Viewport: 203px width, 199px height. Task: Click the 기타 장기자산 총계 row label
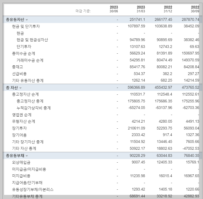[x=28, y=142]
